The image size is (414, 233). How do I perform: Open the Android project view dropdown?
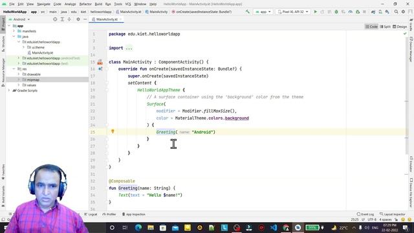(19, 19)
